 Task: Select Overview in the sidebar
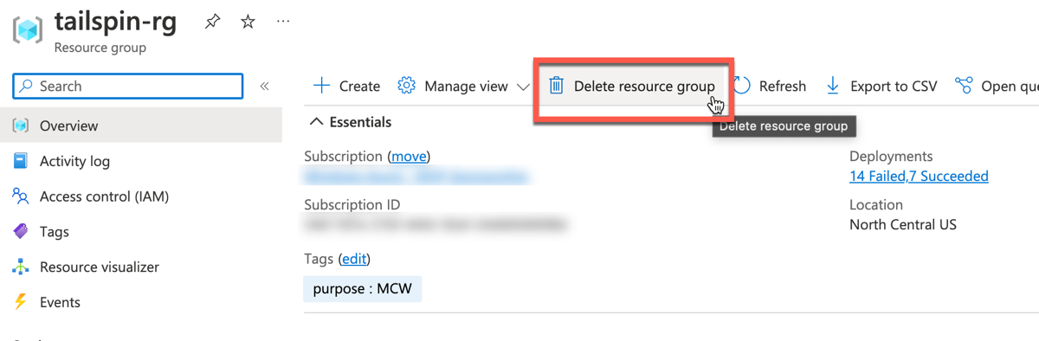click(141, 125)
